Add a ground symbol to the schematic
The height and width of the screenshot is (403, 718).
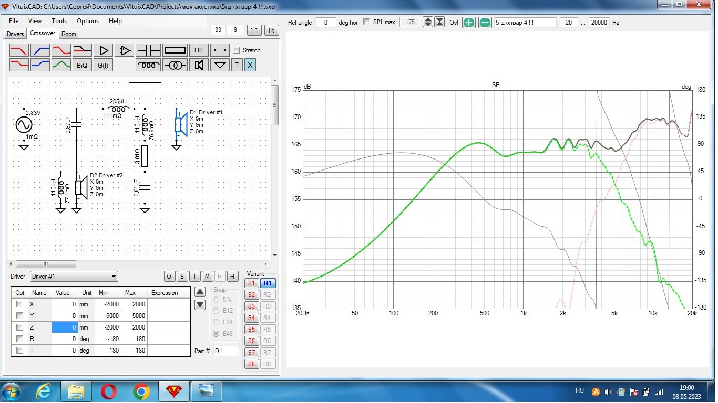(220, 65)
